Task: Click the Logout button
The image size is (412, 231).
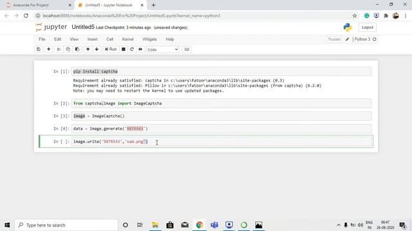Action: pyautogui.click(x=368, y=27)
